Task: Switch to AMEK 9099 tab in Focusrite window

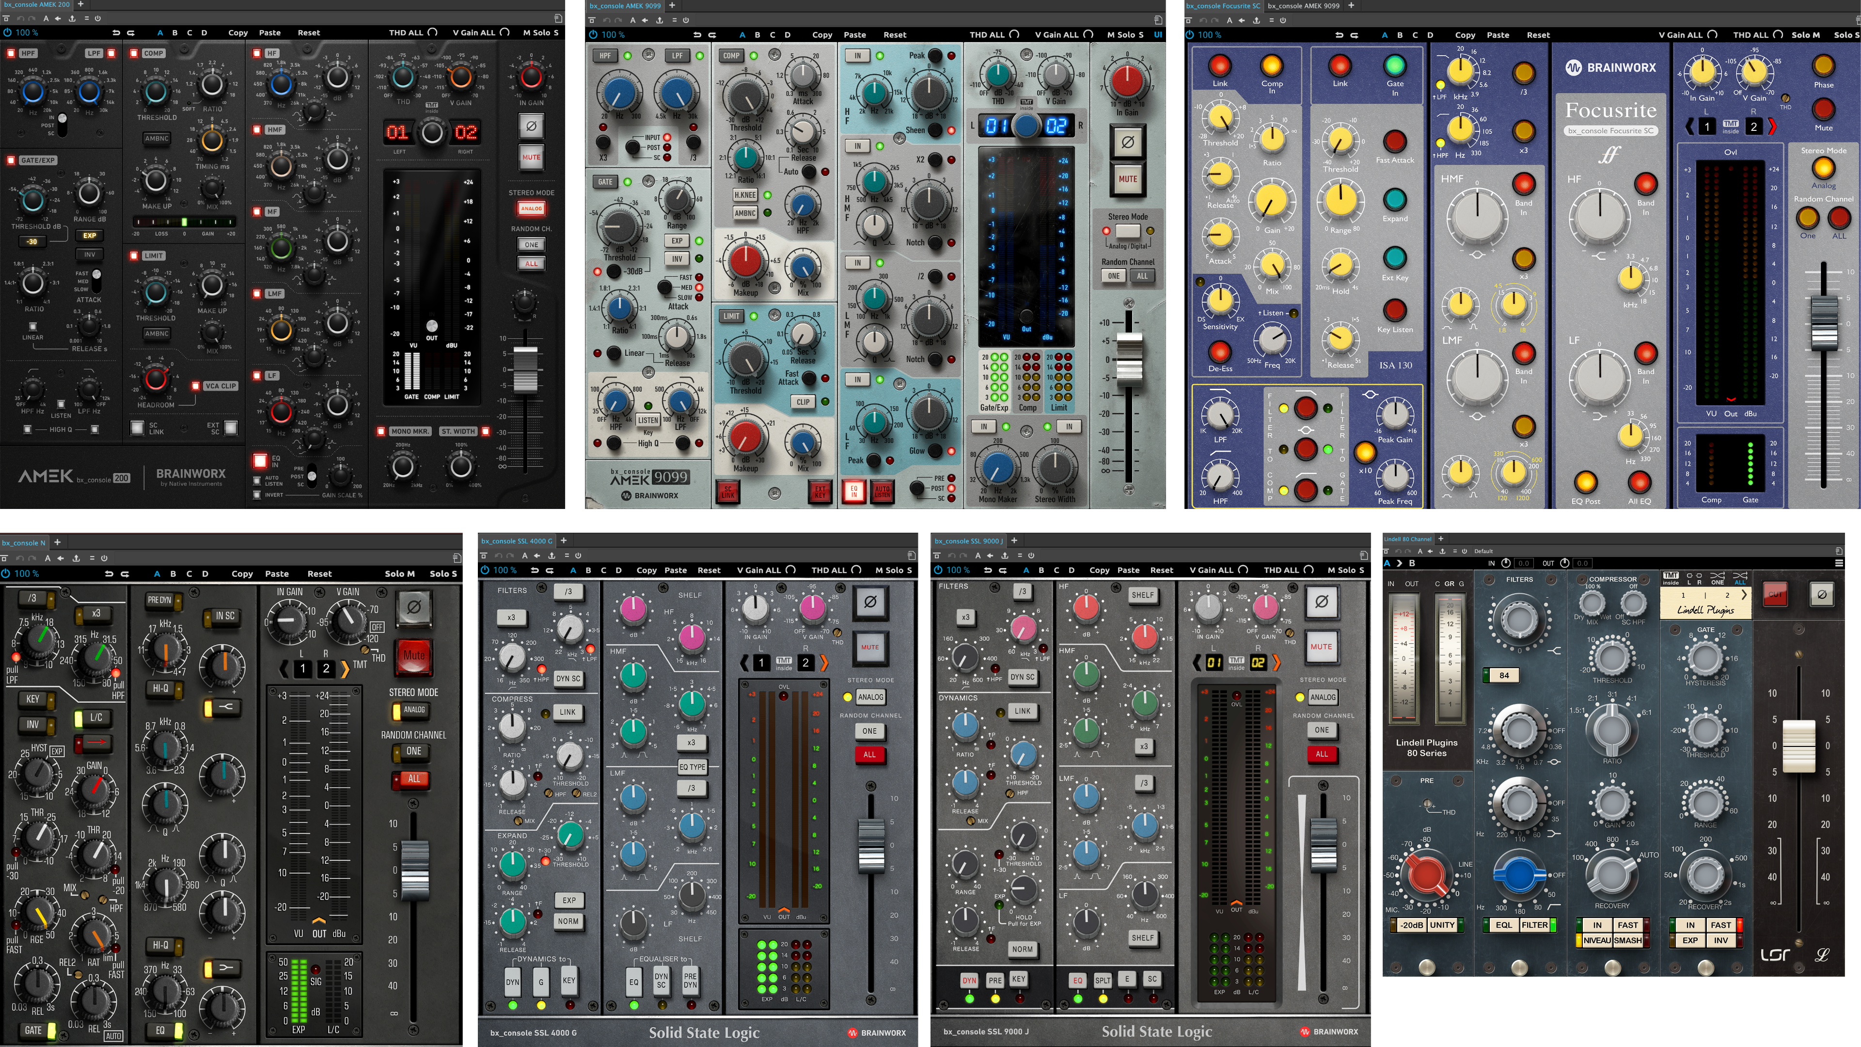Action: [x=1303, y=5]
